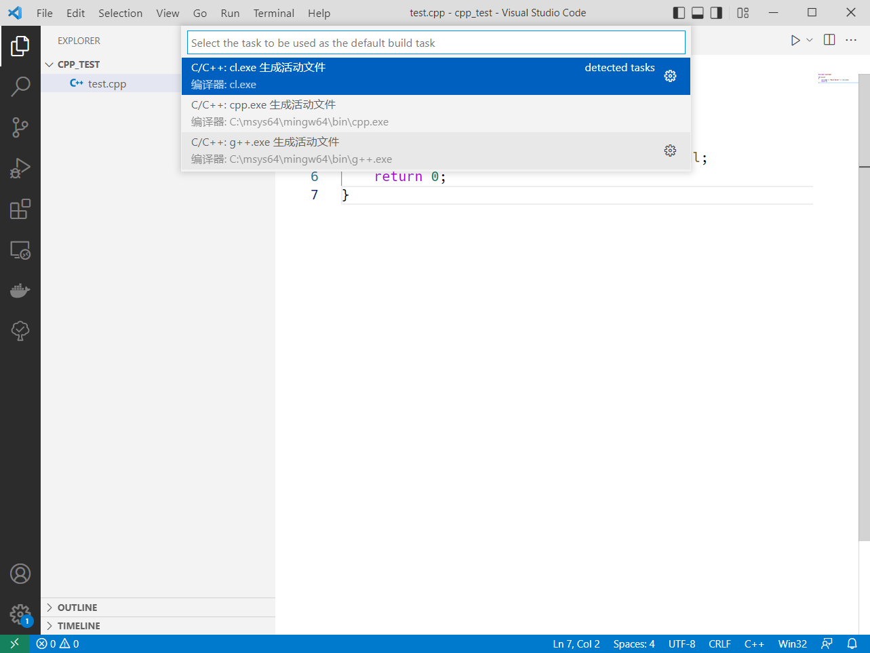Click the notifications bell icon

coord(852,644)
